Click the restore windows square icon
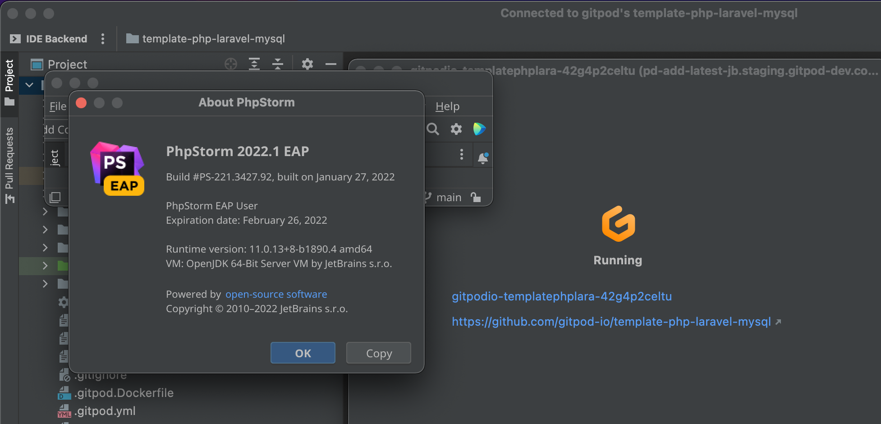 [55, 197]
